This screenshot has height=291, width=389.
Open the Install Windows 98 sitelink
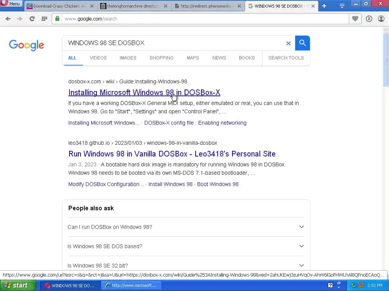[x=171, y=185]
